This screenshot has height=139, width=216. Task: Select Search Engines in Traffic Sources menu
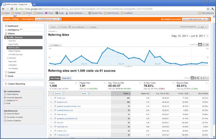(x=14, y=51)
